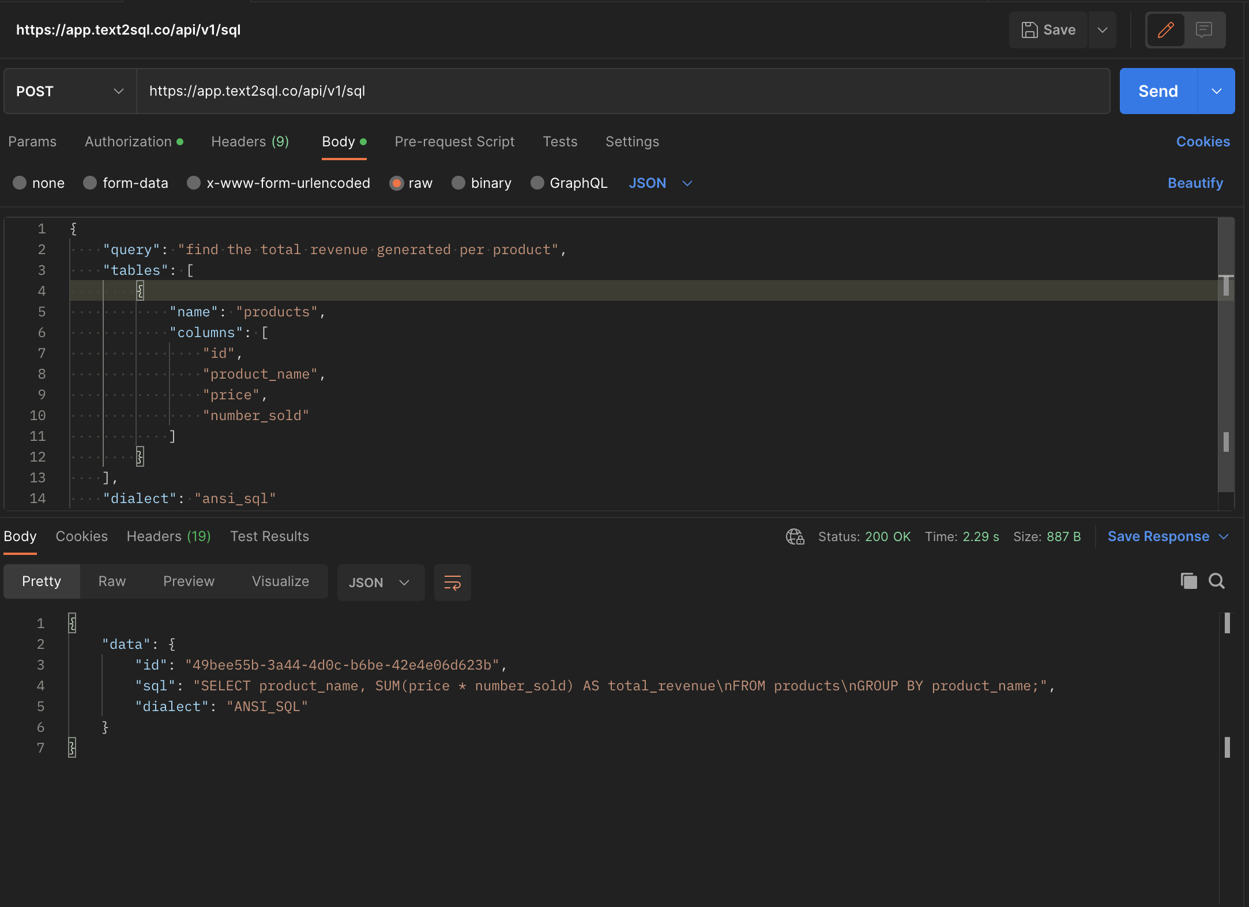Open the response Body tab

pyautogui.click(x=20, y=536)
